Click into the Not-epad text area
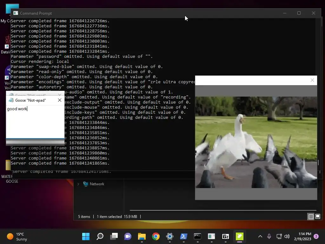This screenshot has height=244, width=325. (35, 122)
